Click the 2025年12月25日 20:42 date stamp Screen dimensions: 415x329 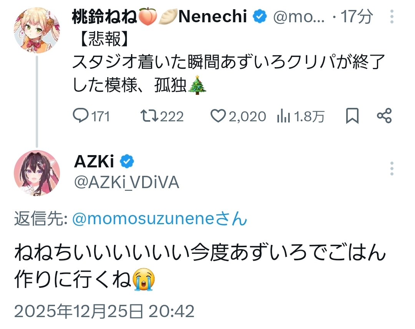[104, 311]
